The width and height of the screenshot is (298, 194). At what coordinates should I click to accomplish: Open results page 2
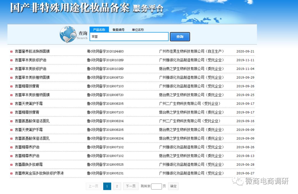coord(117,186)
